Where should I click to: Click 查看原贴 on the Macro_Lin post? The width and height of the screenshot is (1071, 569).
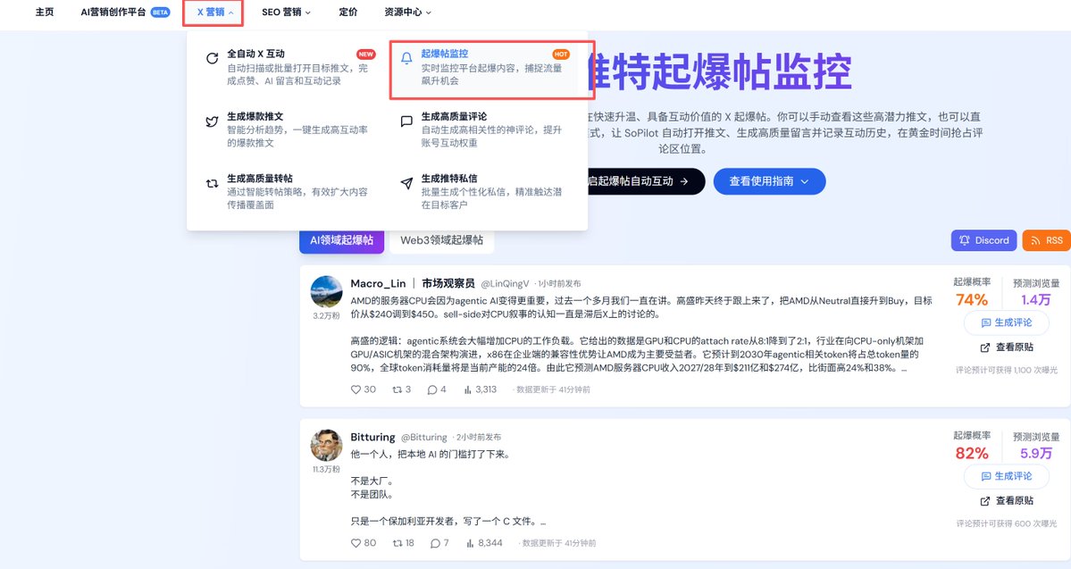[x=1006, y=347]
